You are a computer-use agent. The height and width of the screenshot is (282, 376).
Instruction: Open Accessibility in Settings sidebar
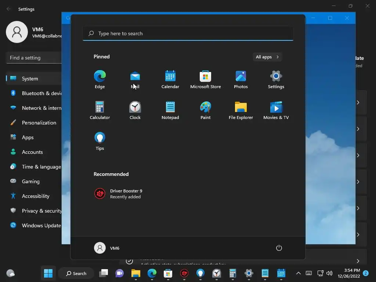tap(33, 196)
